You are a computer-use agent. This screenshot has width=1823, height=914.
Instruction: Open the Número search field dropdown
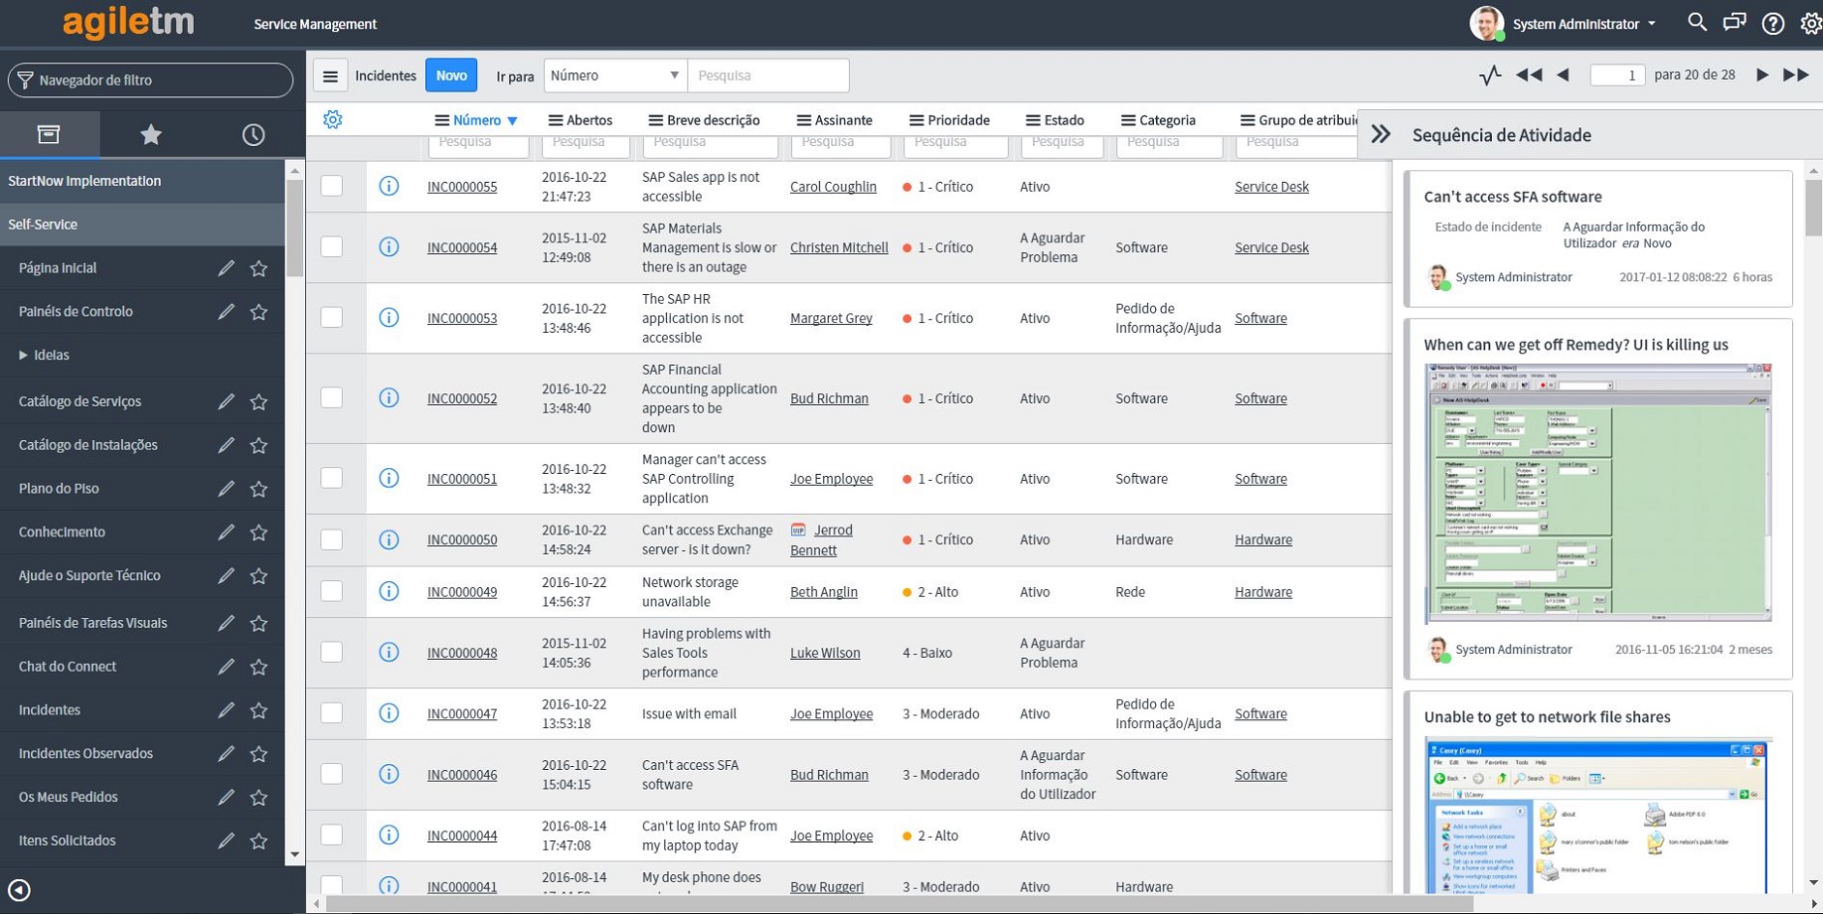(614, 76)
